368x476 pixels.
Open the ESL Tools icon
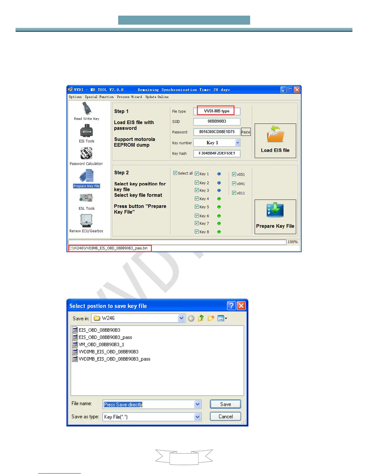(86, 198)
